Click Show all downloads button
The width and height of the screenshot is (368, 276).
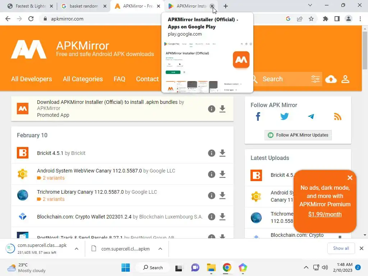click(x=341, y=248)
